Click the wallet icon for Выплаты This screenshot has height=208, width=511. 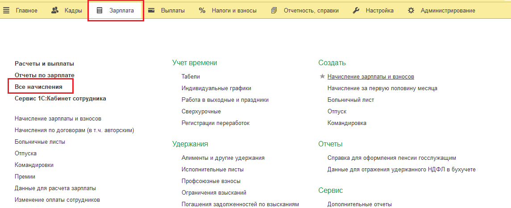(x=151, y=10)
